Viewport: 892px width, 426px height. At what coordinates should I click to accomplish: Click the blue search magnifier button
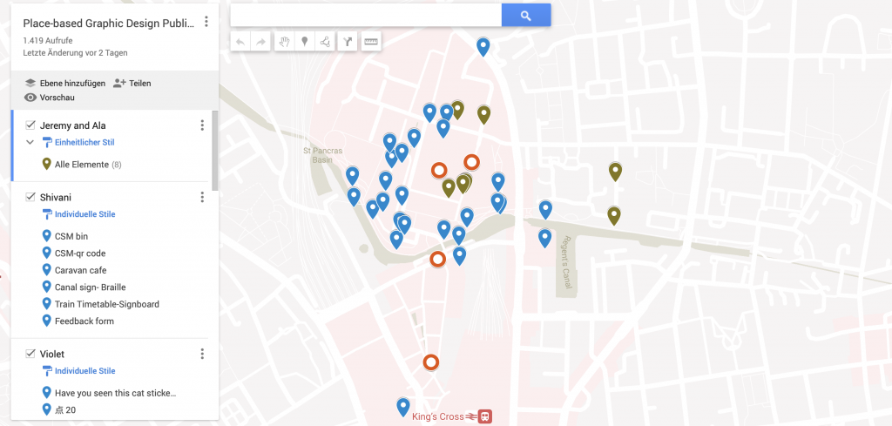(526, 16)
